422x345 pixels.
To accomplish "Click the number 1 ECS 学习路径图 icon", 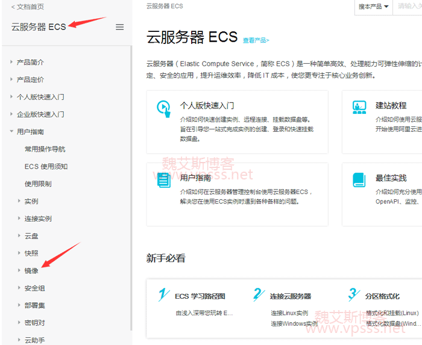I will pyautogui.click(x=163, y=295).
